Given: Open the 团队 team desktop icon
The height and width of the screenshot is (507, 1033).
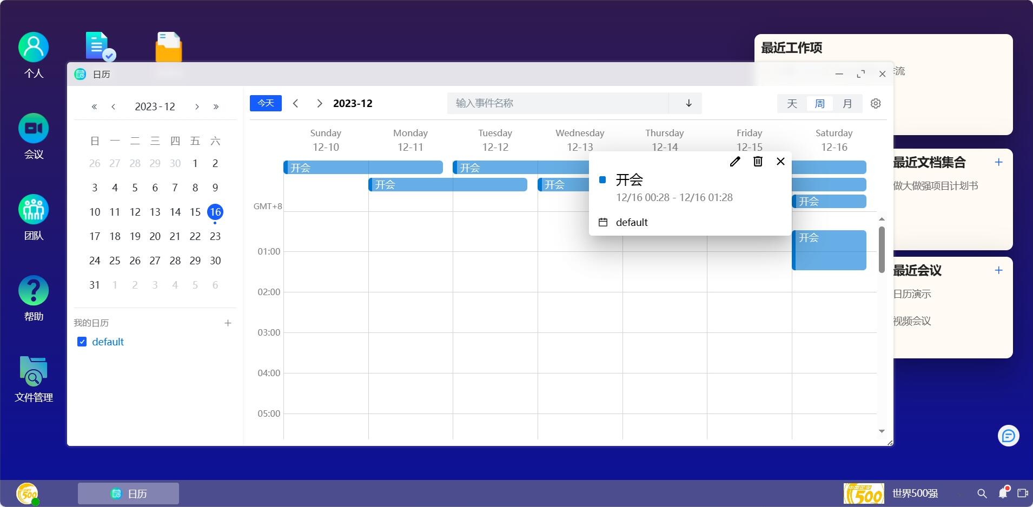Looking at the screenshot, I should coord(34,210).
